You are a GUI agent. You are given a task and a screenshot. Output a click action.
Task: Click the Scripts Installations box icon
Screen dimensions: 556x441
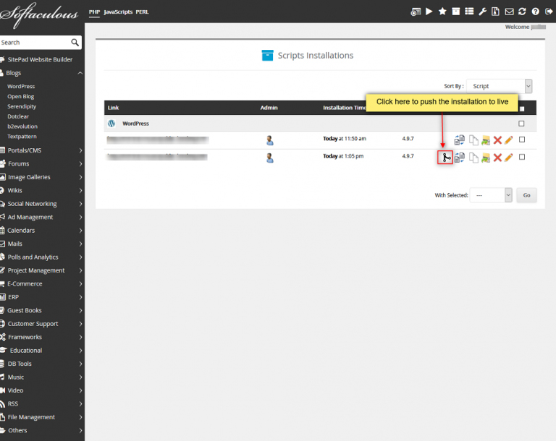[x=267, y=55]
